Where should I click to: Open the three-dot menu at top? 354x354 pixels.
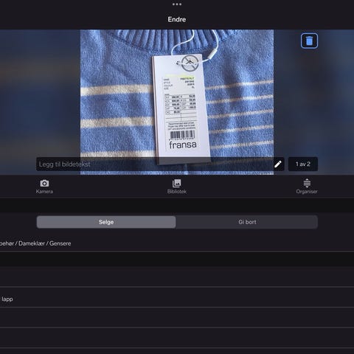[177, 4]
